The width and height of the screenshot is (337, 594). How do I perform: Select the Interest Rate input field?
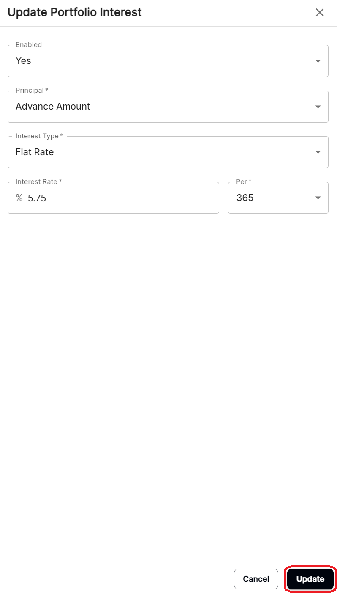tap(113, 198)
